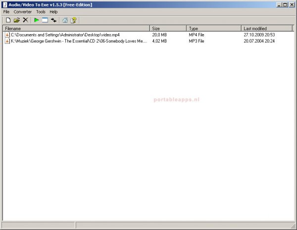Click the MP4 File type cell
The height and width of the screenshot is (230, 297).
[197, 35]
